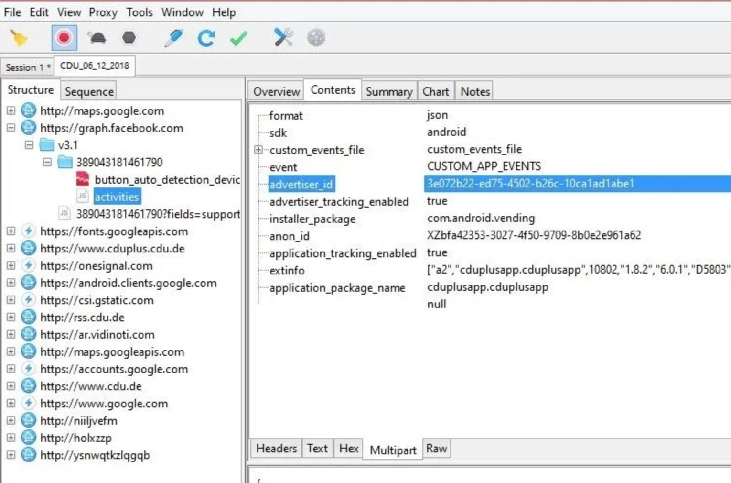Viewport: 731px width, 483px height.
Task: Select the anon_id value
Action: [x=534, y=235]
